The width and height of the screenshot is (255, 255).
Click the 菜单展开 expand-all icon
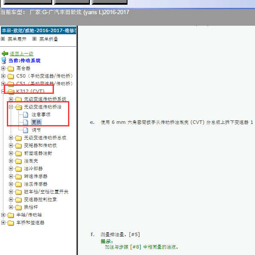[3, 39]
